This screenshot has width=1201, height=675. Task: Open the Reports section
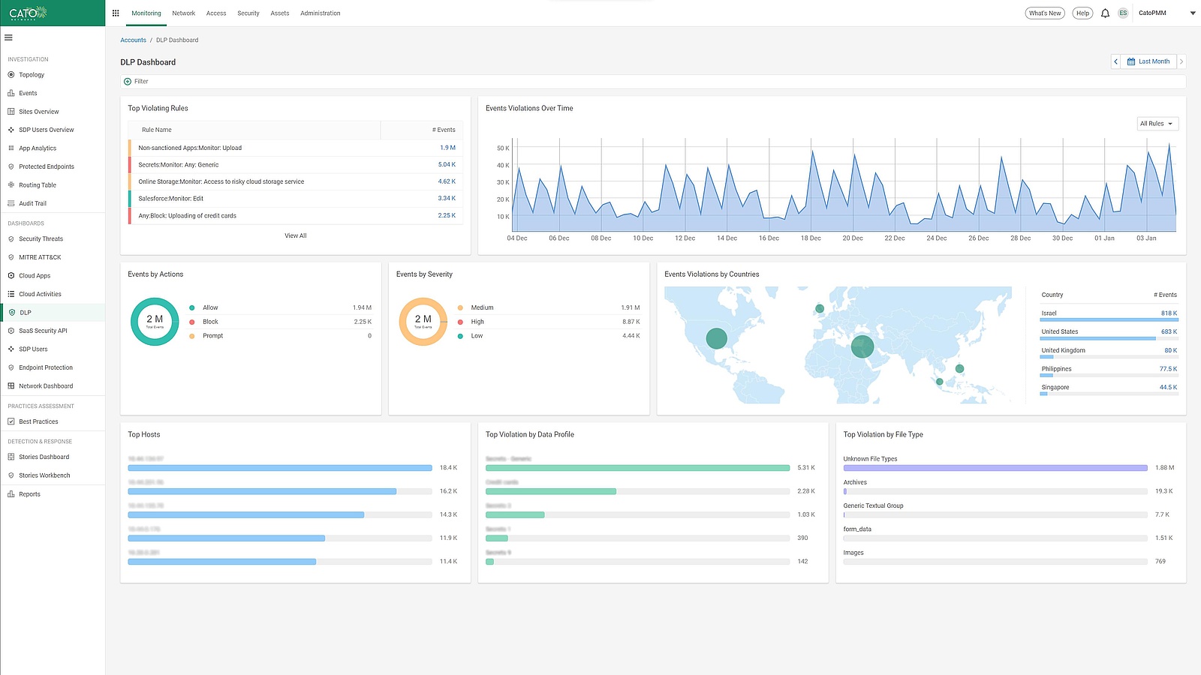29,493
